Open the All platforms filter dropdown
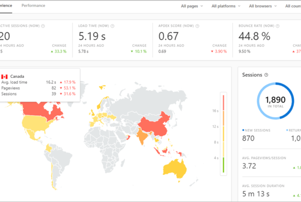The height and width of the screenshot is (202, 301). point(226,6)
